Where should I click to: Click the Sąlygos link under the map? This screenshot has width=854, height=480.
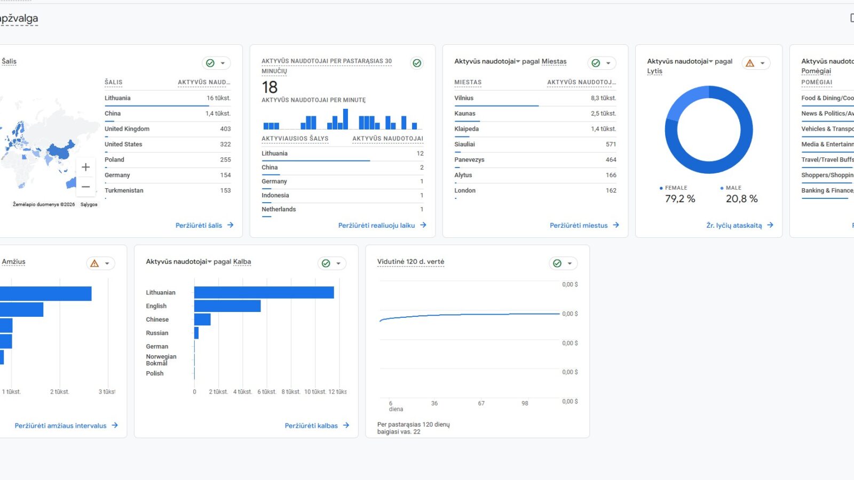tap(89, 204)
